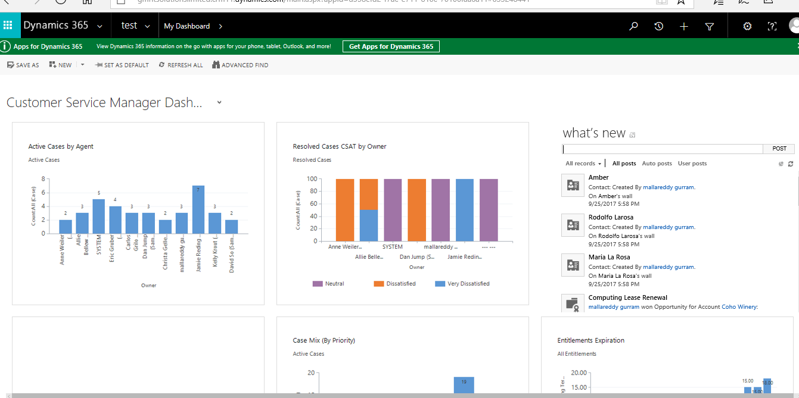Open the app launcher waffle icon
Viewport: 799px width, 398px height.
[x=8, y=26]
